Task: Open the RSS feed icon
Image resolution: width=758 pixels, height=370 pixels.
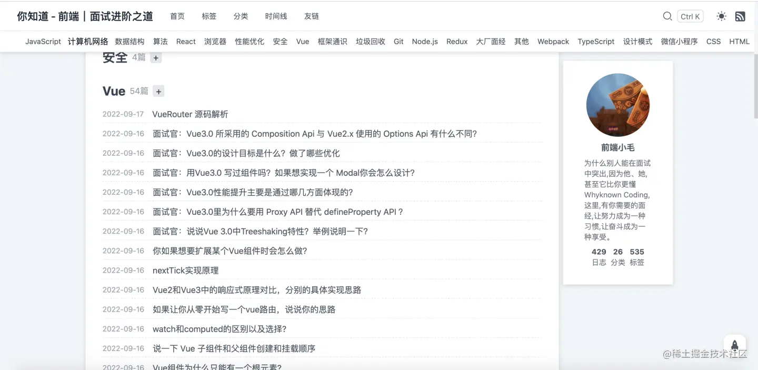Action: pyautogui.click(x=740, y=16)
